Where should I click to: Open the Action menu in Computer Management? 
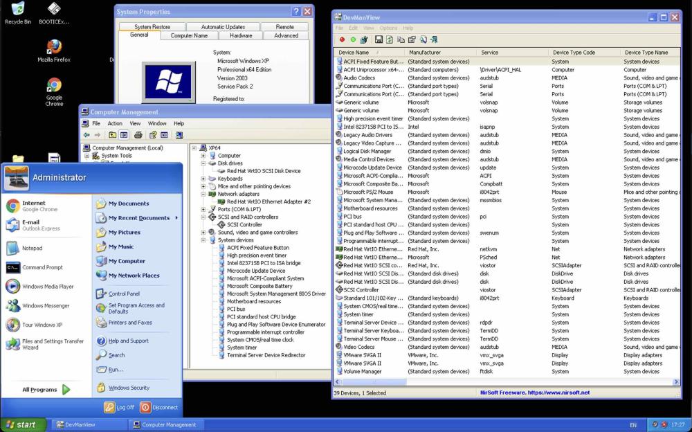(115, 124)
